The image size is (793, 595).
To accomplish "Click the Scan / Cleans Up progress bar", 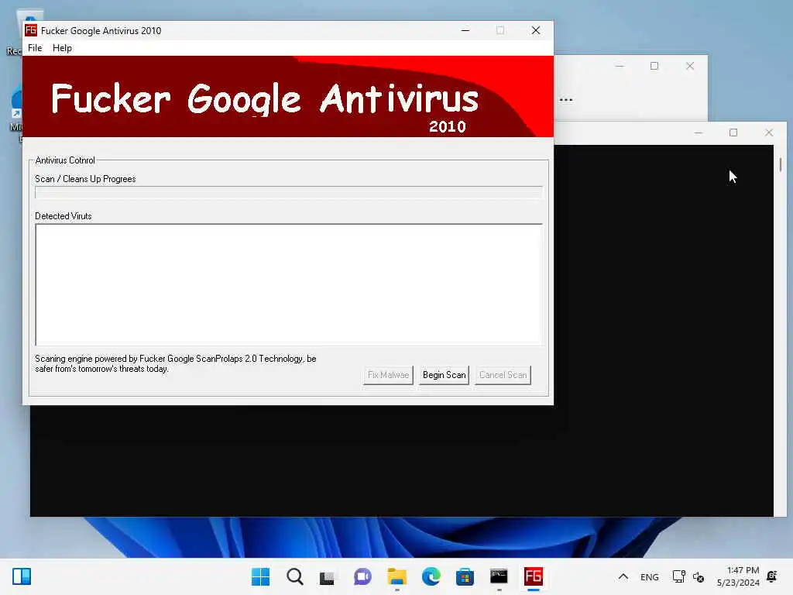I will coord(289,193).
